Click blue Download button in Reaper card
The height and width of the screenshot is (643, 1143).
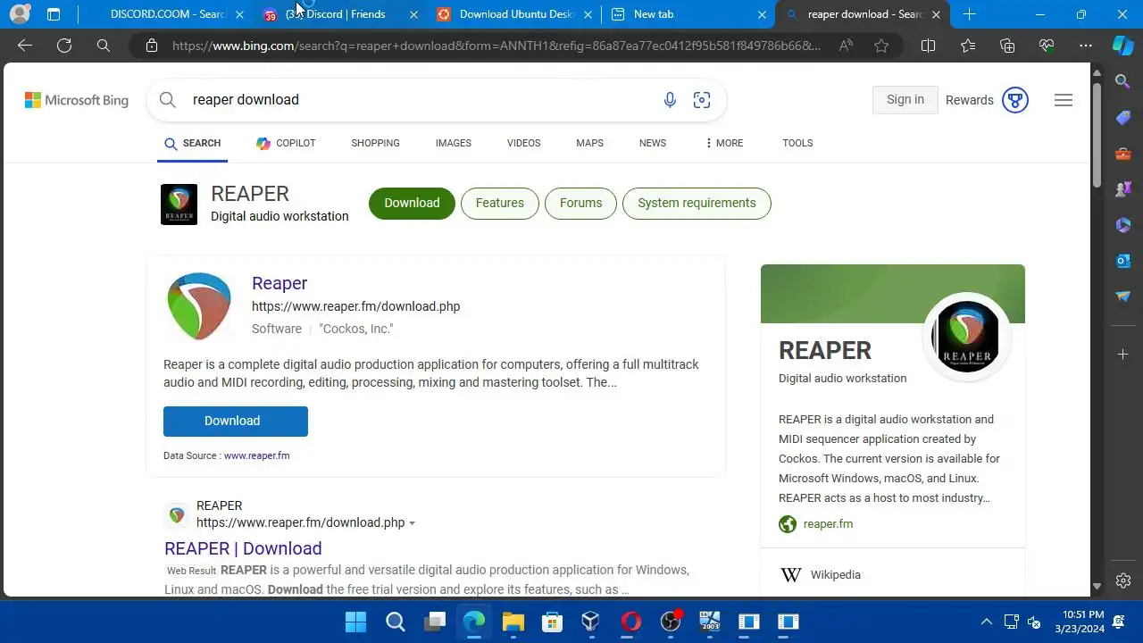[236, 421]
